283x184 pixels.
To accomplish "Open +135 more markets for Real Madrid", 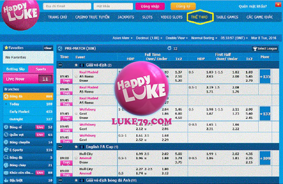I will point(265,77).
